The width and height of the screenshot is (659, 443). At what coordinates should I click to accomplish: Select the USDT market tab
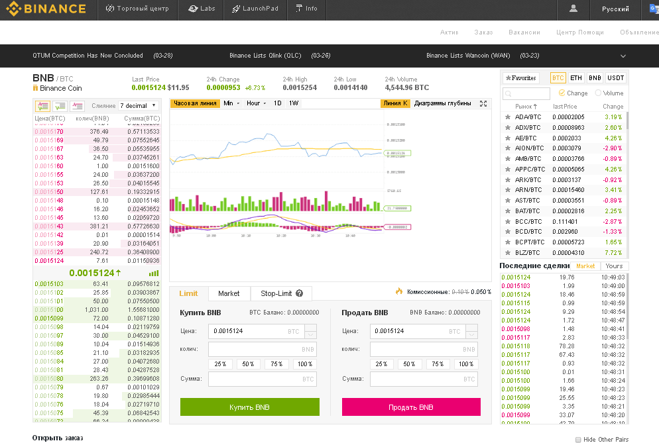pos(615,78)
